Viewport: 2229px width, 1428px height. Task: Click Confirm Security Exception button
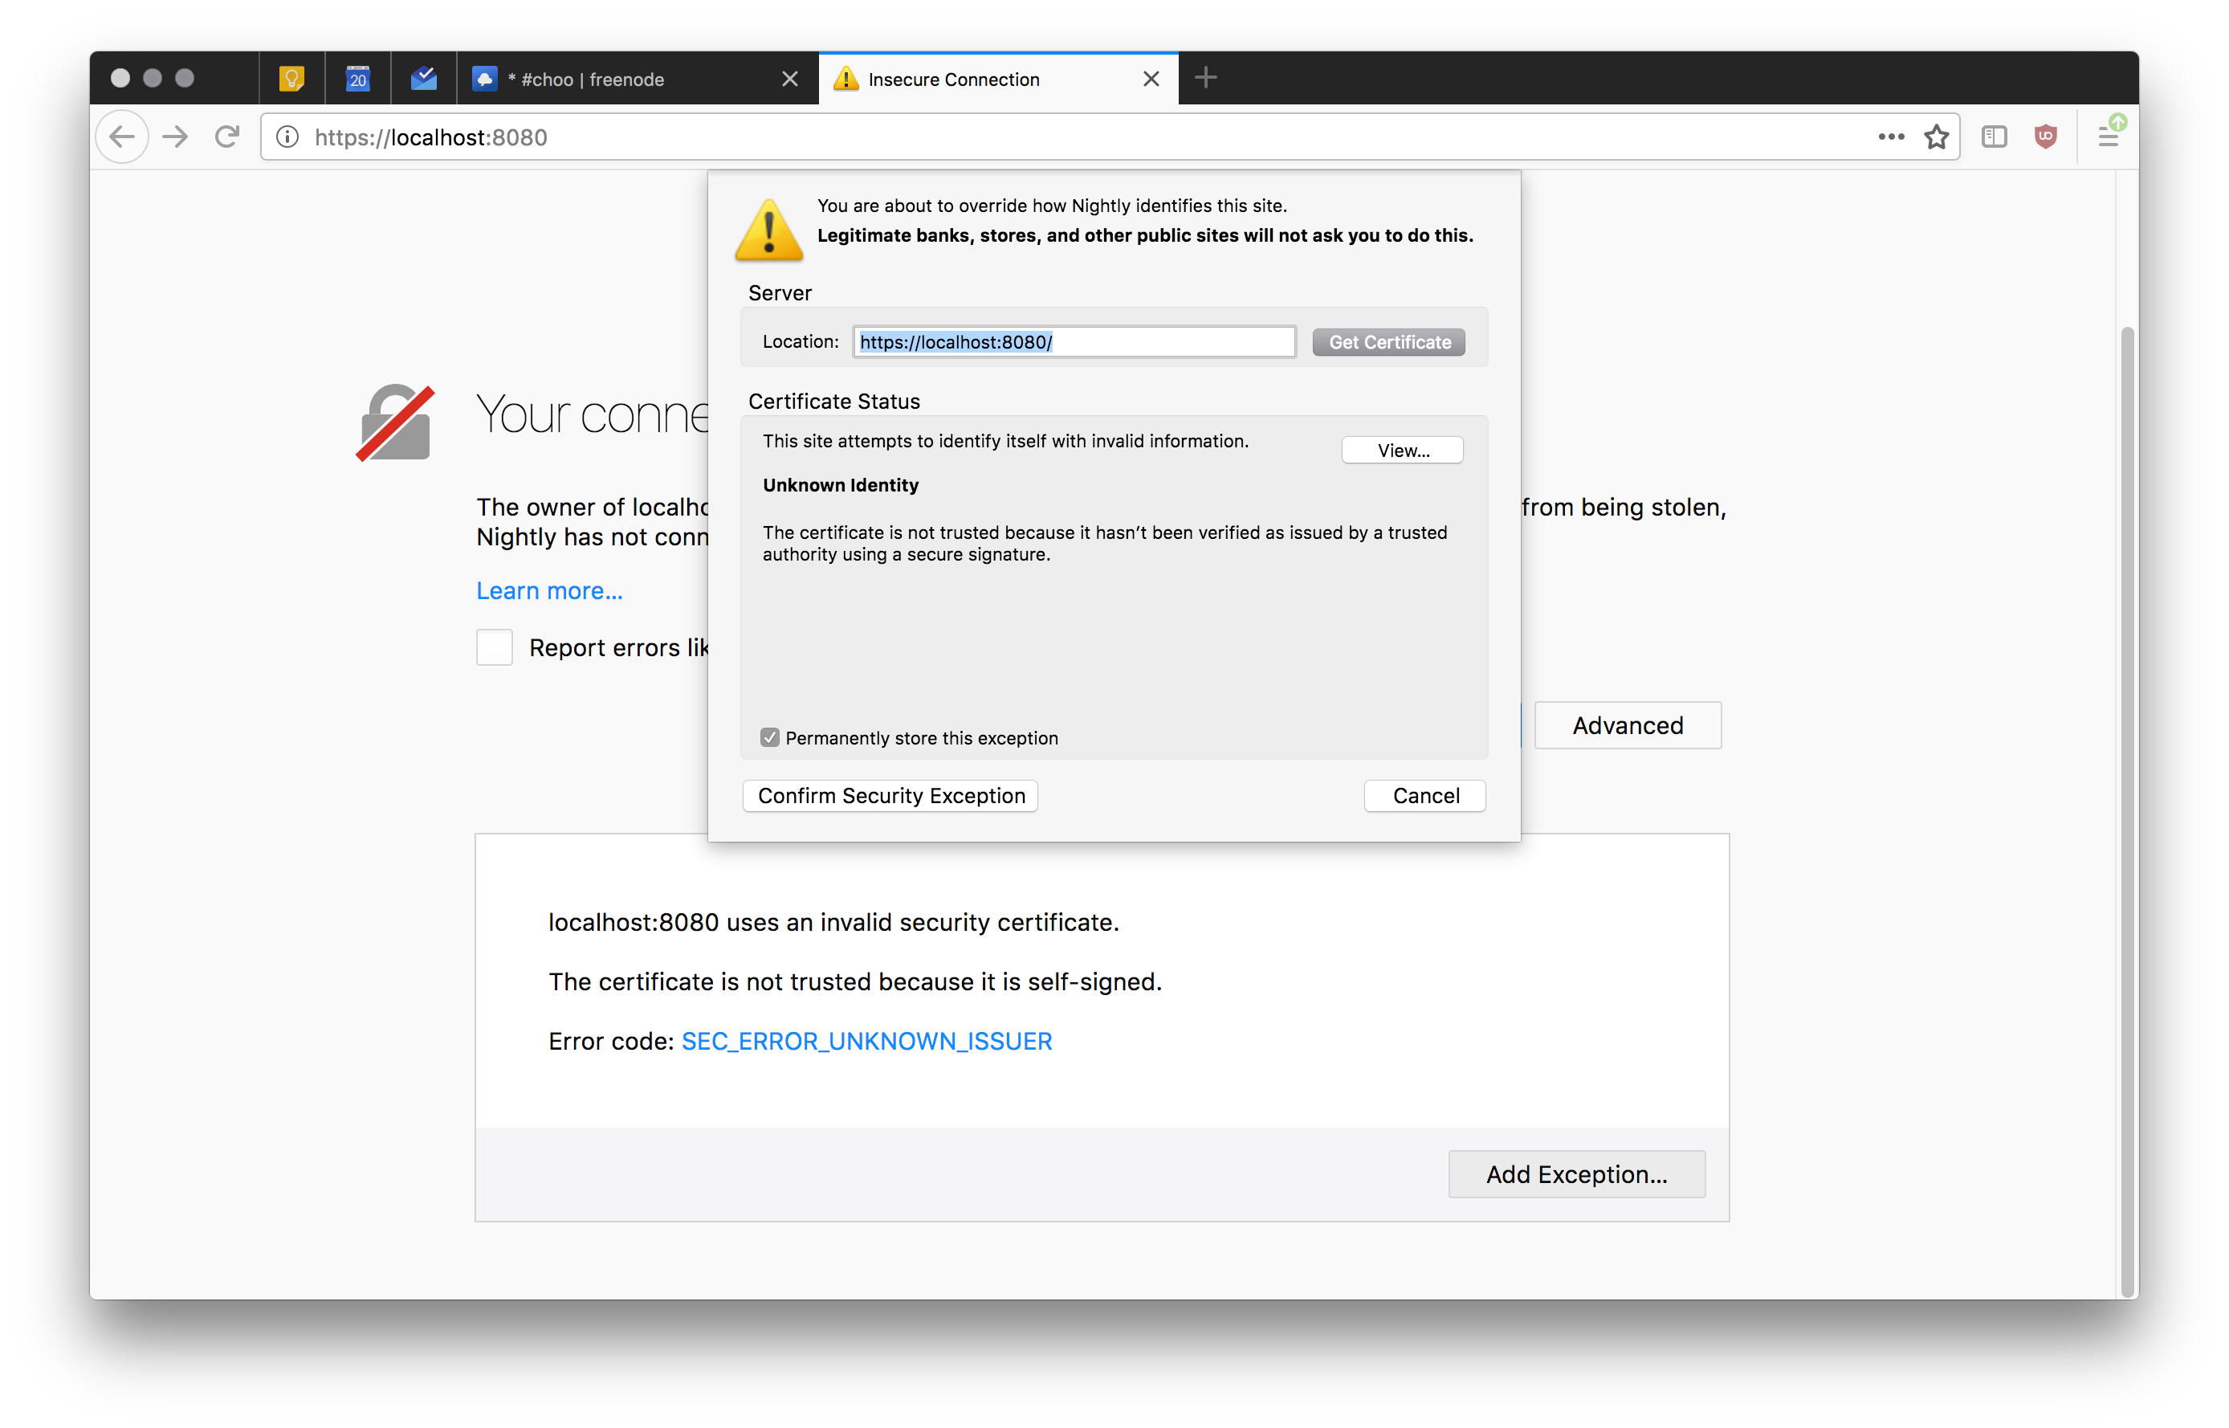[x=892, y=794]
